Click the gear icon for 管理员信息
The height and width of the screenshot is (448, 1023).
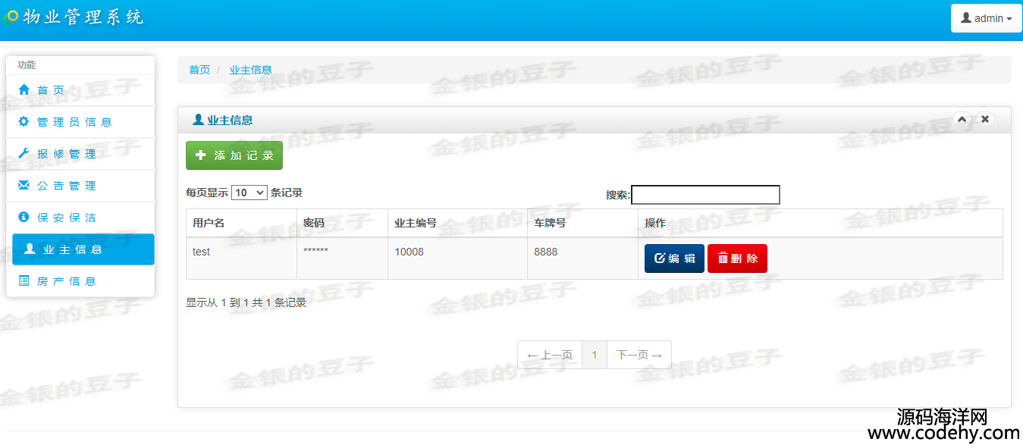(x=24, y=122)
